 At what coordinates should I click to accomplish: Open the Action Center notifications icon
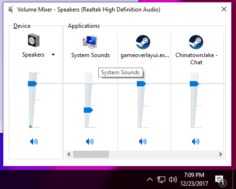pyautogui.click(x=221, y=180)
